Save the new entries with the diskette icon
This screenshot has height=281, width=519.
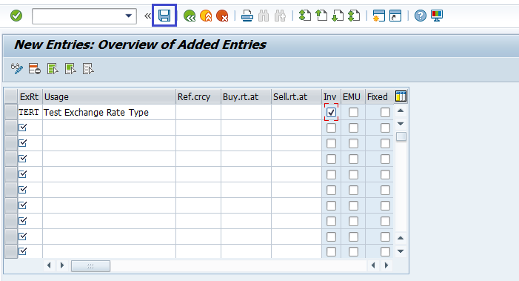point(164,16)
